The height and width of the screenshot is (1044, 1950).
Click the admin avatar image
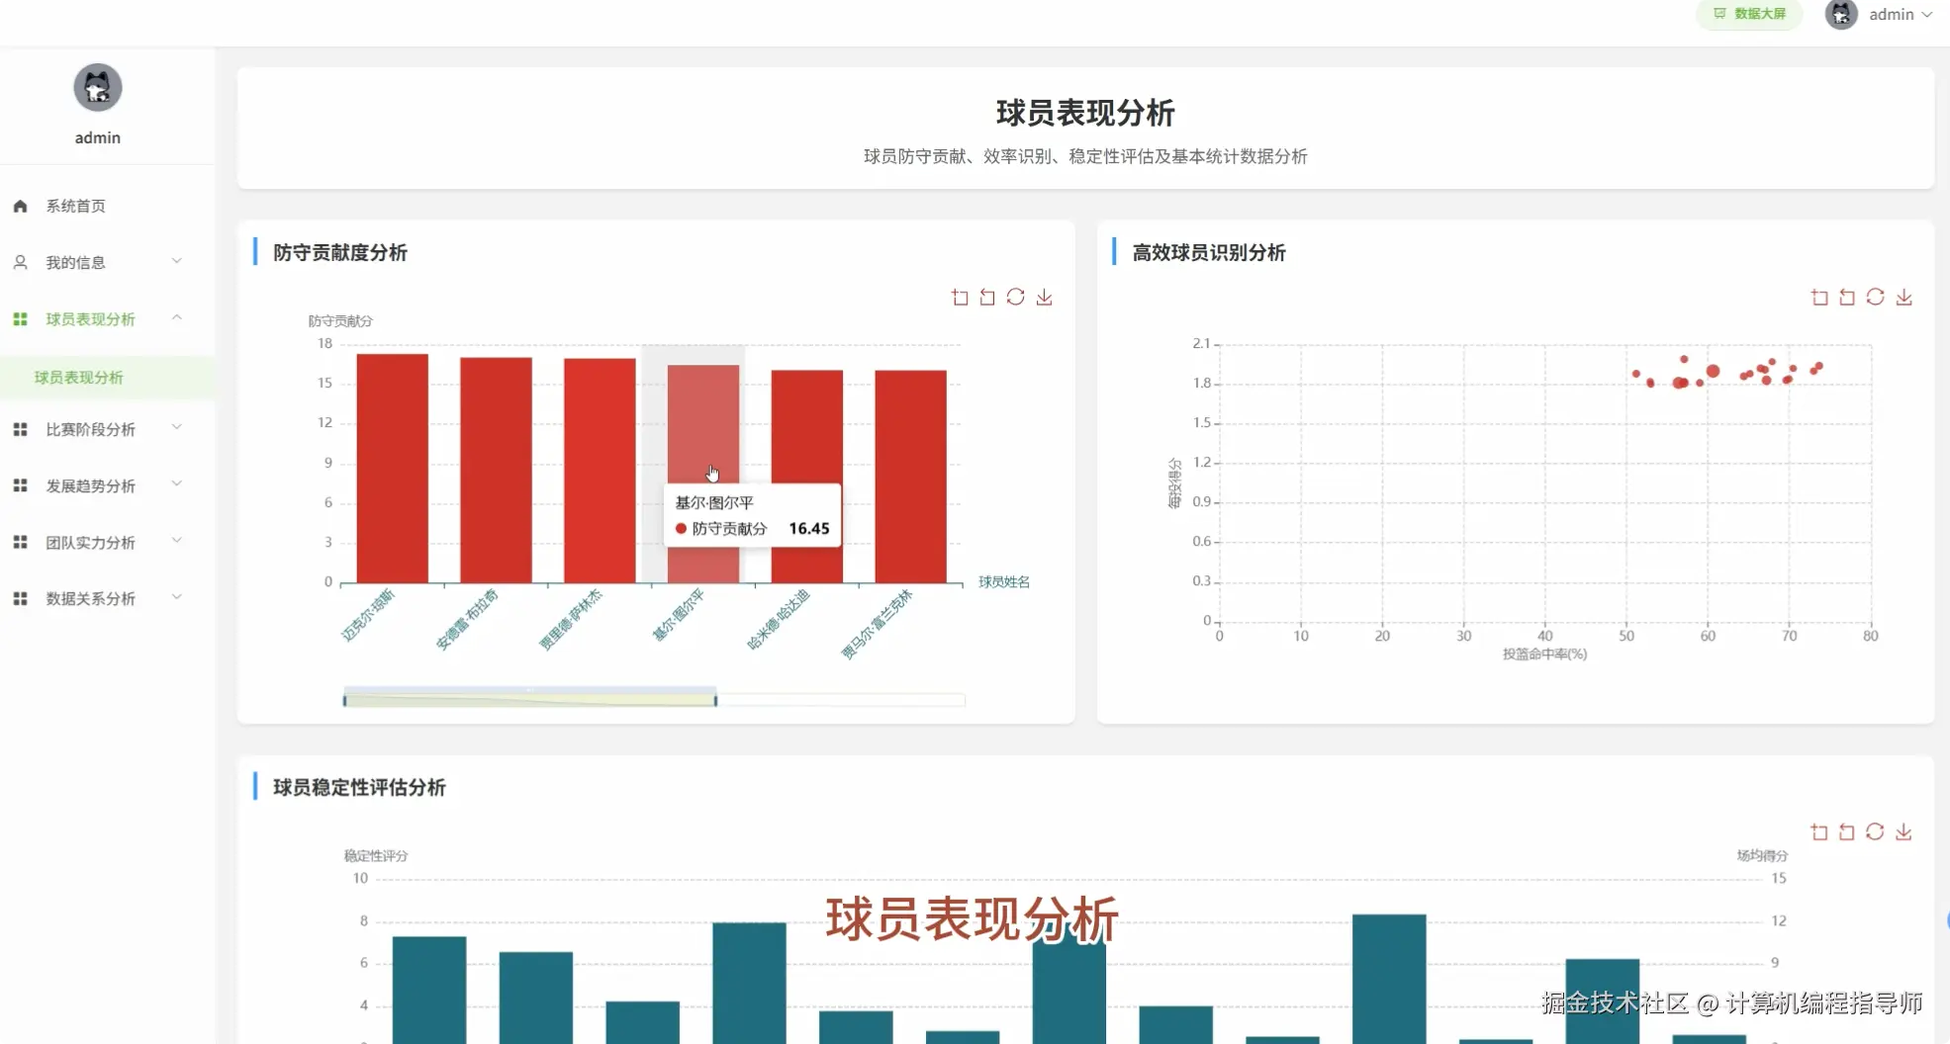tap(1840, 15)
